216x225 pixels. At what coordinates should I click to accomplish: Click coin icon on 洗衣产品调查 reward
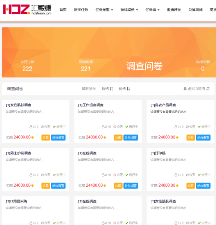point(177,137)
